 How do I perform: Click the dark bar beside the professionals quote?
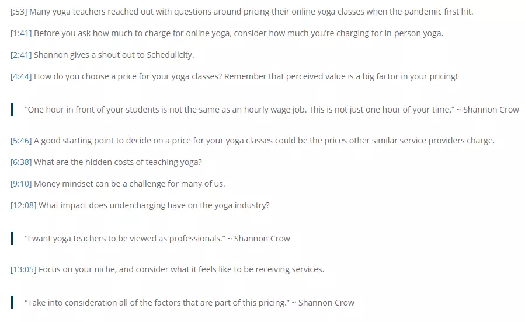click(12, 239)
